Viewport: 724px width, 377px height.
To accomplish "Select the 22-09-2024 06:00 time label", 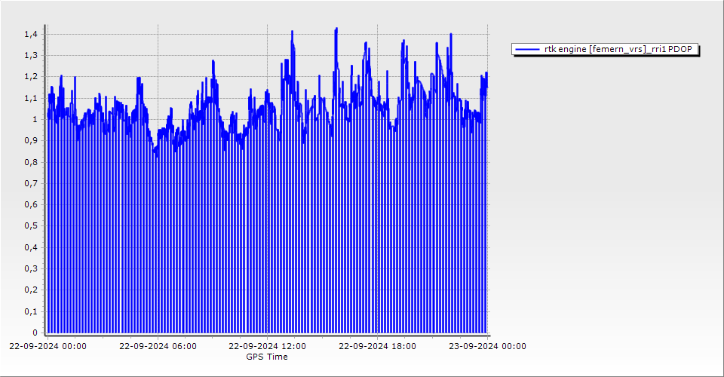I will coord(158,347).
